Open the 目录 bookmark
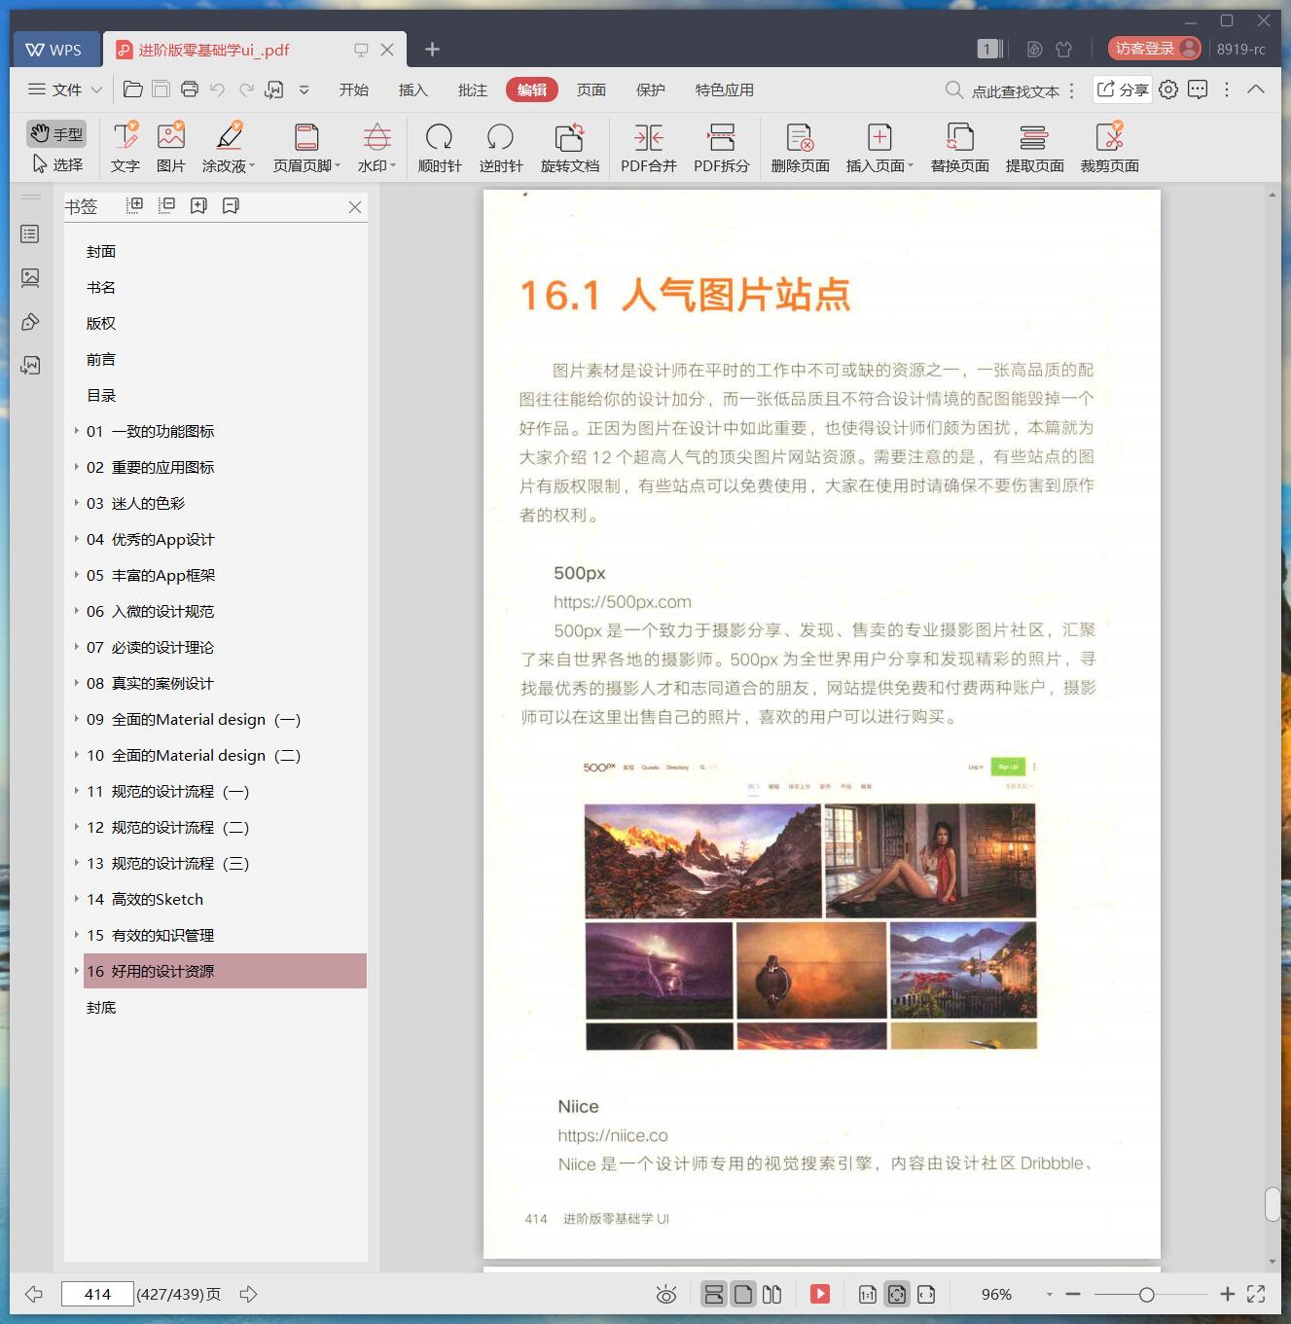The image size is (1291, 1324). click(101, 395)
